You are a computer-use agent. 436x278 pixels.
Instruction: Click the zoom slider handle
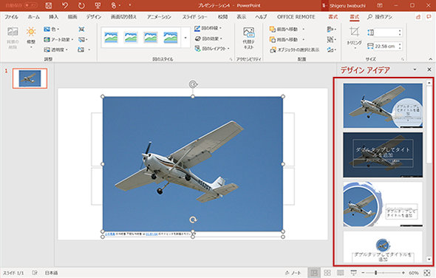[x=375, y=273]
